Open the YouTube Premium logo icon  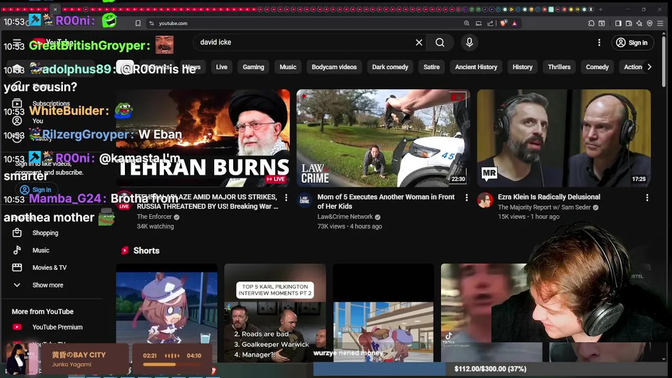17,327
